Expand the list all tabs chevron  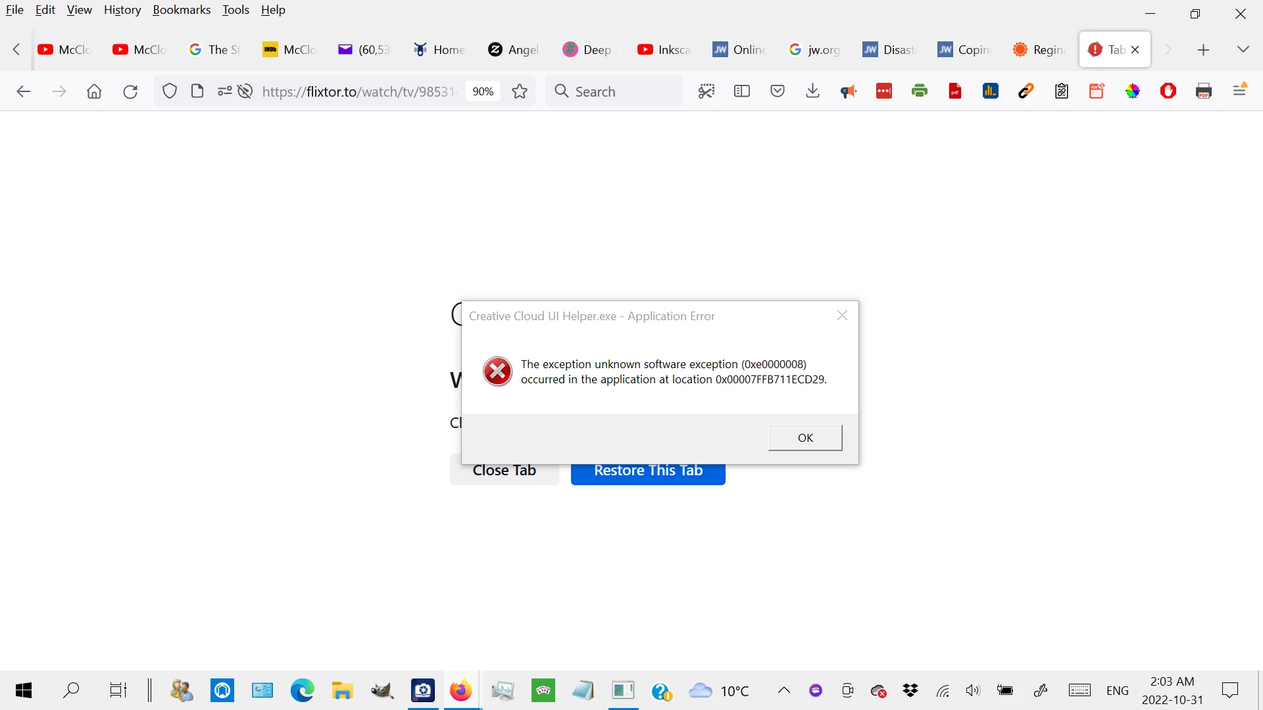pyautogui.click(x=1243, y=49)
